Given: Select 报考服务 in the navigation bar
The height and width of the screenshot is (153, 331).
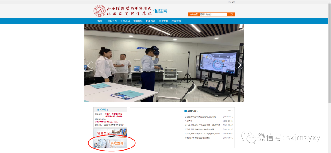Looking at the screenshot, I should 138,21.
